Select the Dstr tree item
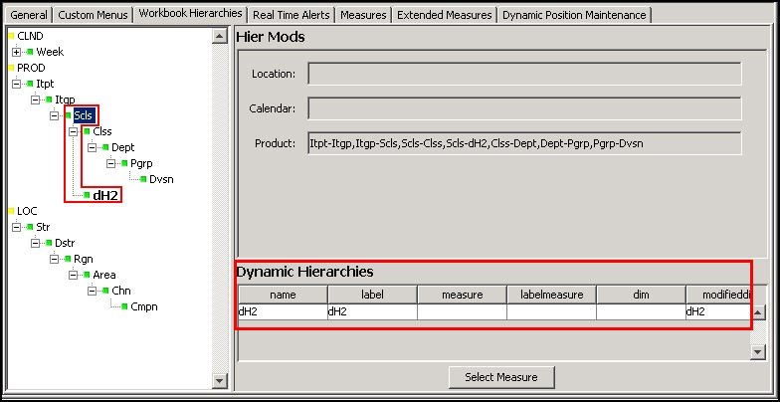 click(65, 243)
